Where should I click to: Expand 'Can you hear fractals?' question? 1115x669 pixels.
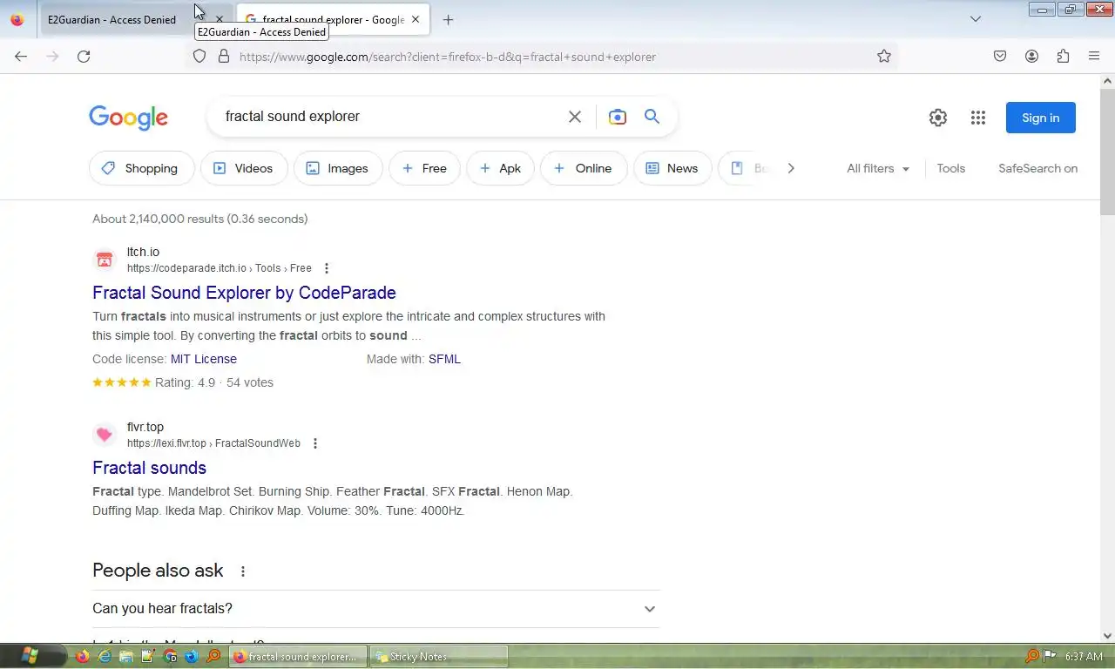click(375, 609)
